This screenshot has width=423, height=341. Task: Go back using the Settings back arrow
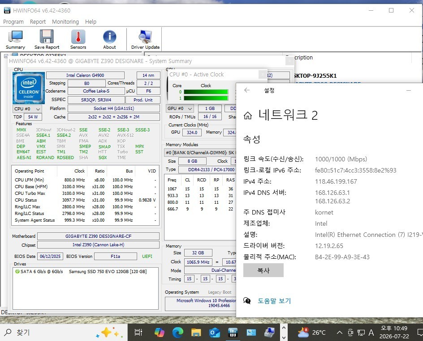tap(247, 90)
